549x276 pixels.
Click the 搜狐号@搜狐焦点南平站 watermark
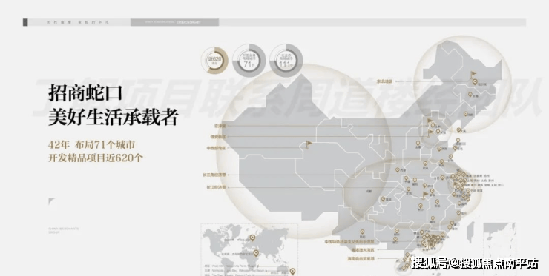pyautogui.click(x=475, y=263)
